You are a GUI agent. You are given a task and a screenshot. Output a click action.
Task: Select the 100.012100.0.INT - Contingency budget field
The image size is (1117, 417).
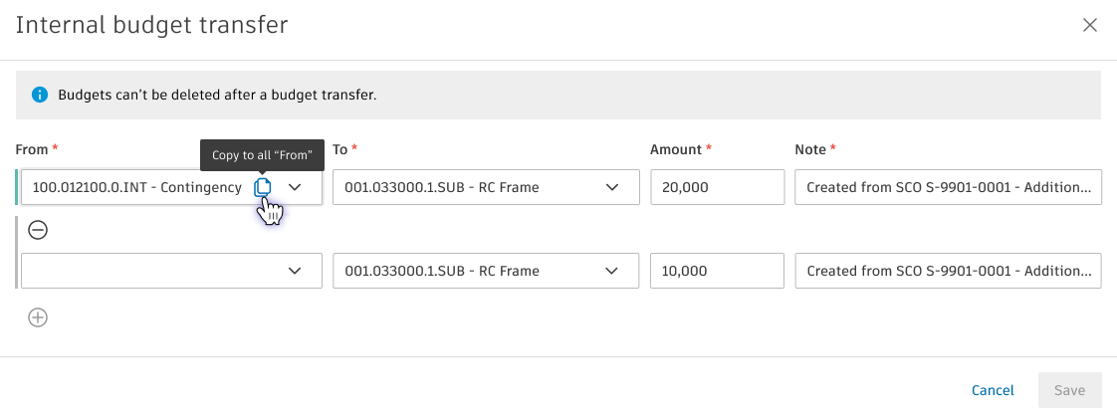click(x=137, y=187)
